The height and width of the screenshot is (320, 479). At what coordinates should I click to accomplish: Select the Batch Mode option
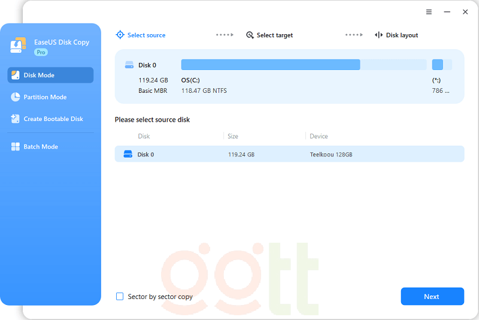coord(41,147)
